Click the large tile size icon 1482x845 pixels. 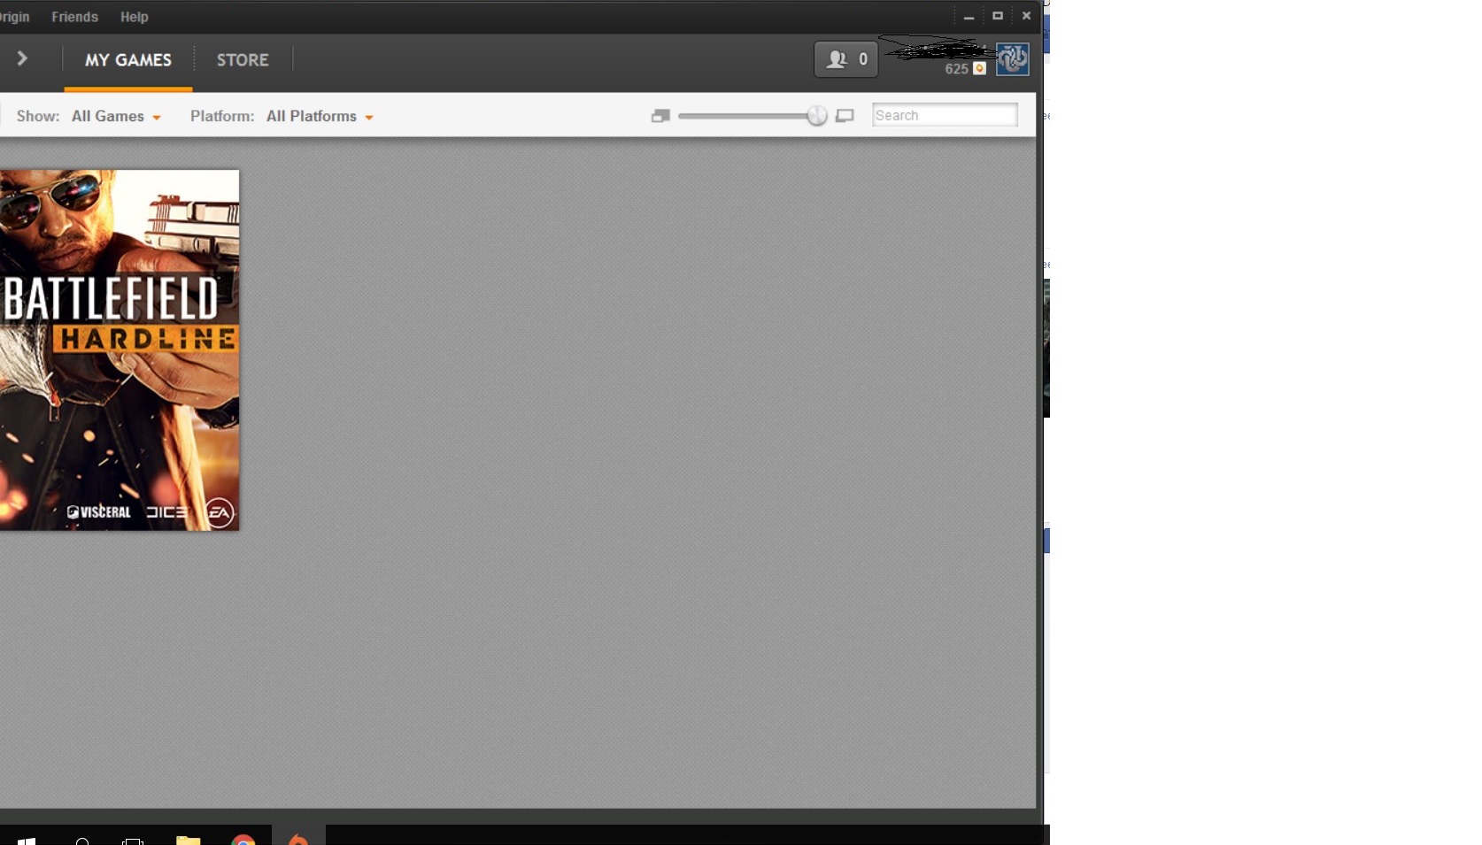pos(845,116)
